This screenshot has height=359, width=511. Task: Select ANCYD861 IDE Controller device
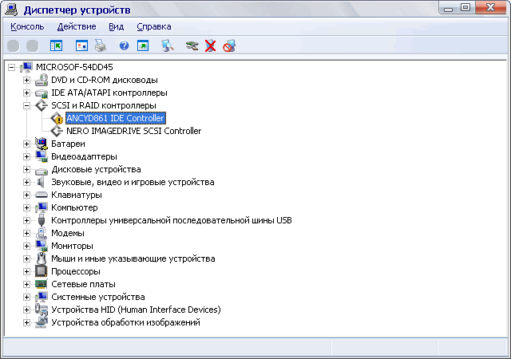(x=116, y=118)
